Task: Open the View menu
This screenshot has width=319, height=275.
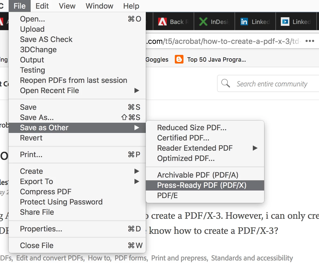Action: tap(67, 6)
